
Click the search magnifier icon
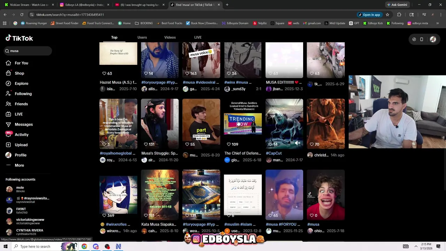(7, 51)
